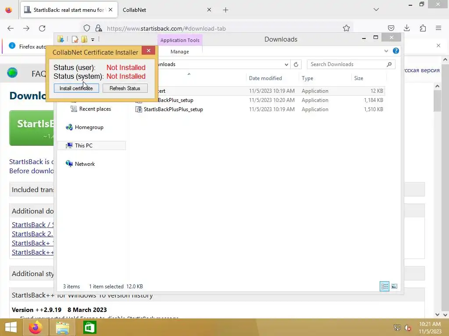
Task: Open the Firefox downloads panel
Action: coord(406,28)
